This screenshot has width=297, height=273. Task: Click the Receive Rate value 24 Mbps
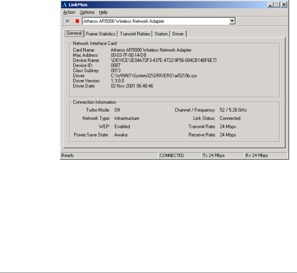228,135
